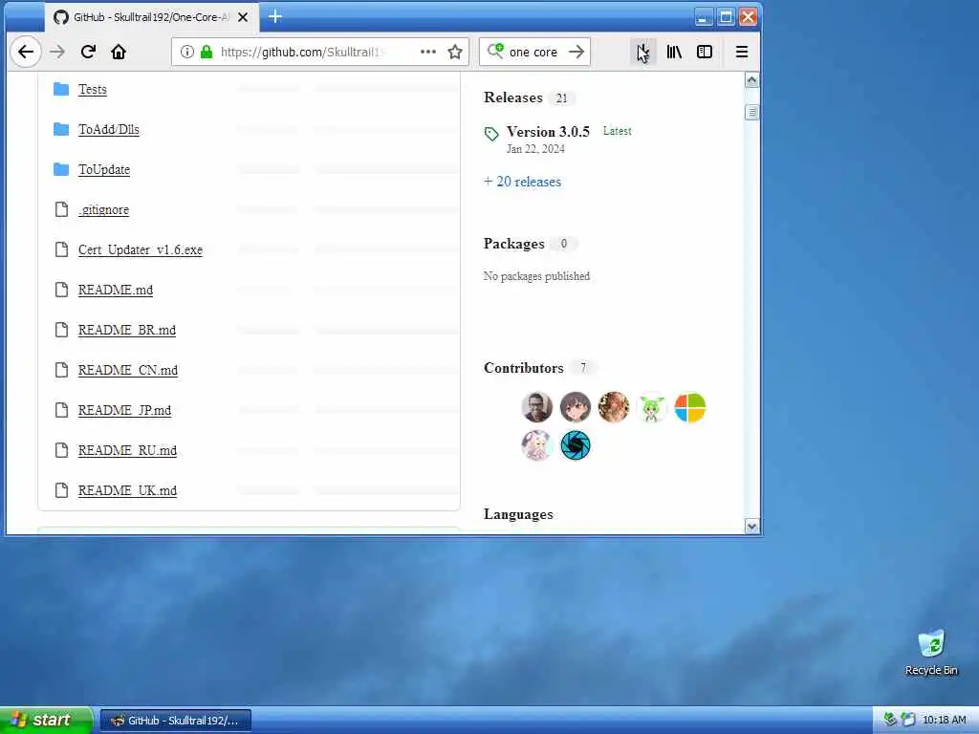The image size is (979, 734).
Task: Open the Contributors heading link
Action: (524, 368)
